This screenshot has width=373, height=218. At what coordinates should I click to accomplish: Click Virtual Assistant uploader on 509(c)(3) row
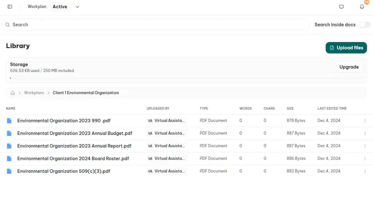click(167, 171)
